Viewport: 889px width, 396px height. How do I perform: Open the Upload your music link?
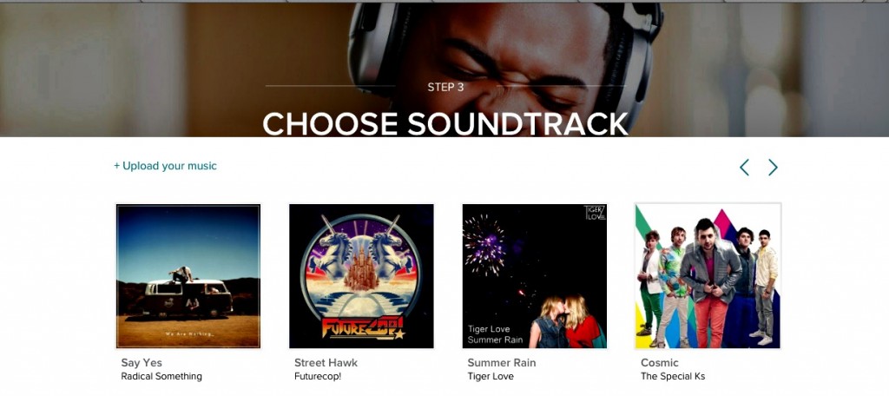pos(165,166)
